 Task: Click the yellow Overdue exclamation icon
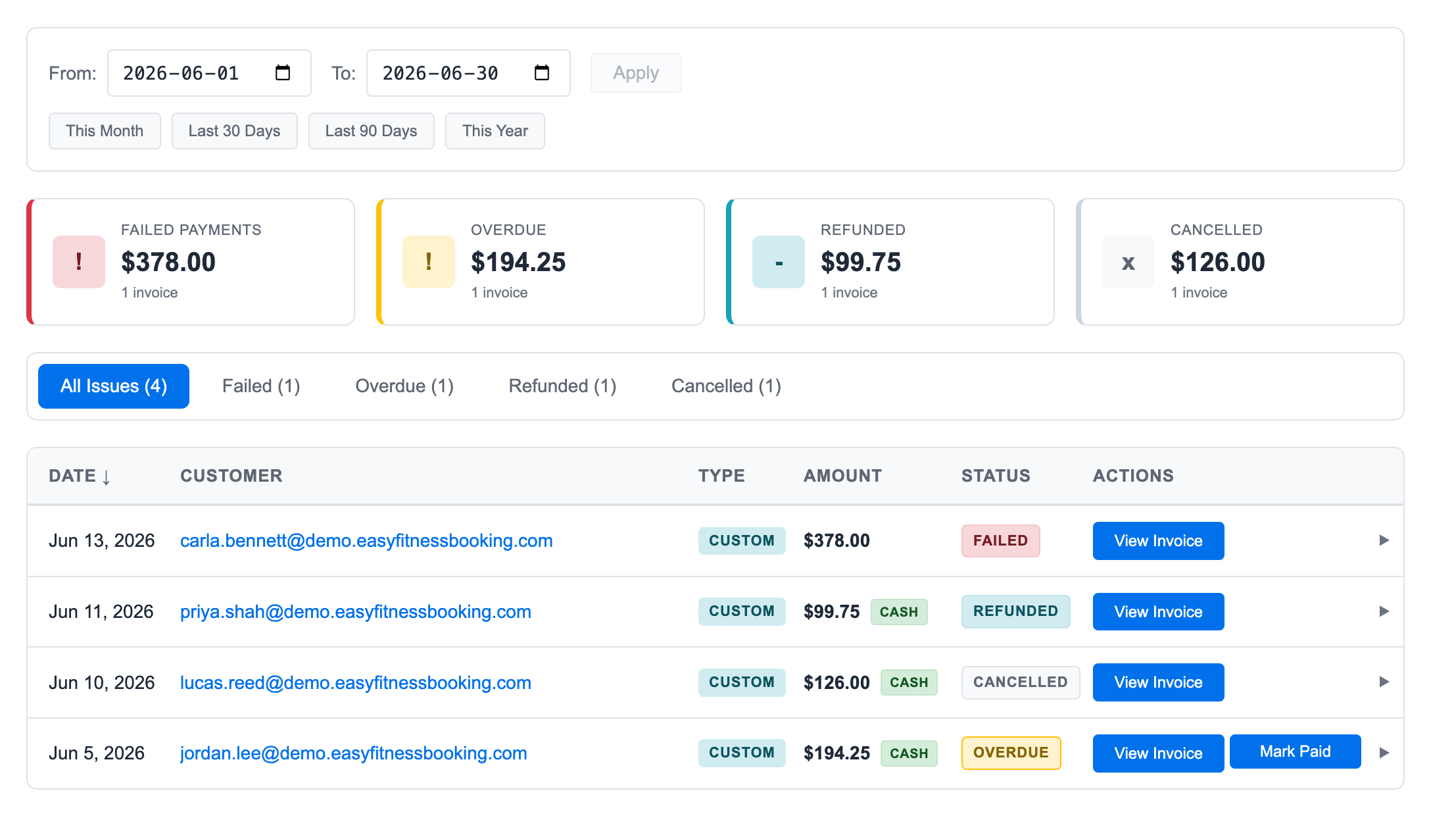tap(429, 262)
